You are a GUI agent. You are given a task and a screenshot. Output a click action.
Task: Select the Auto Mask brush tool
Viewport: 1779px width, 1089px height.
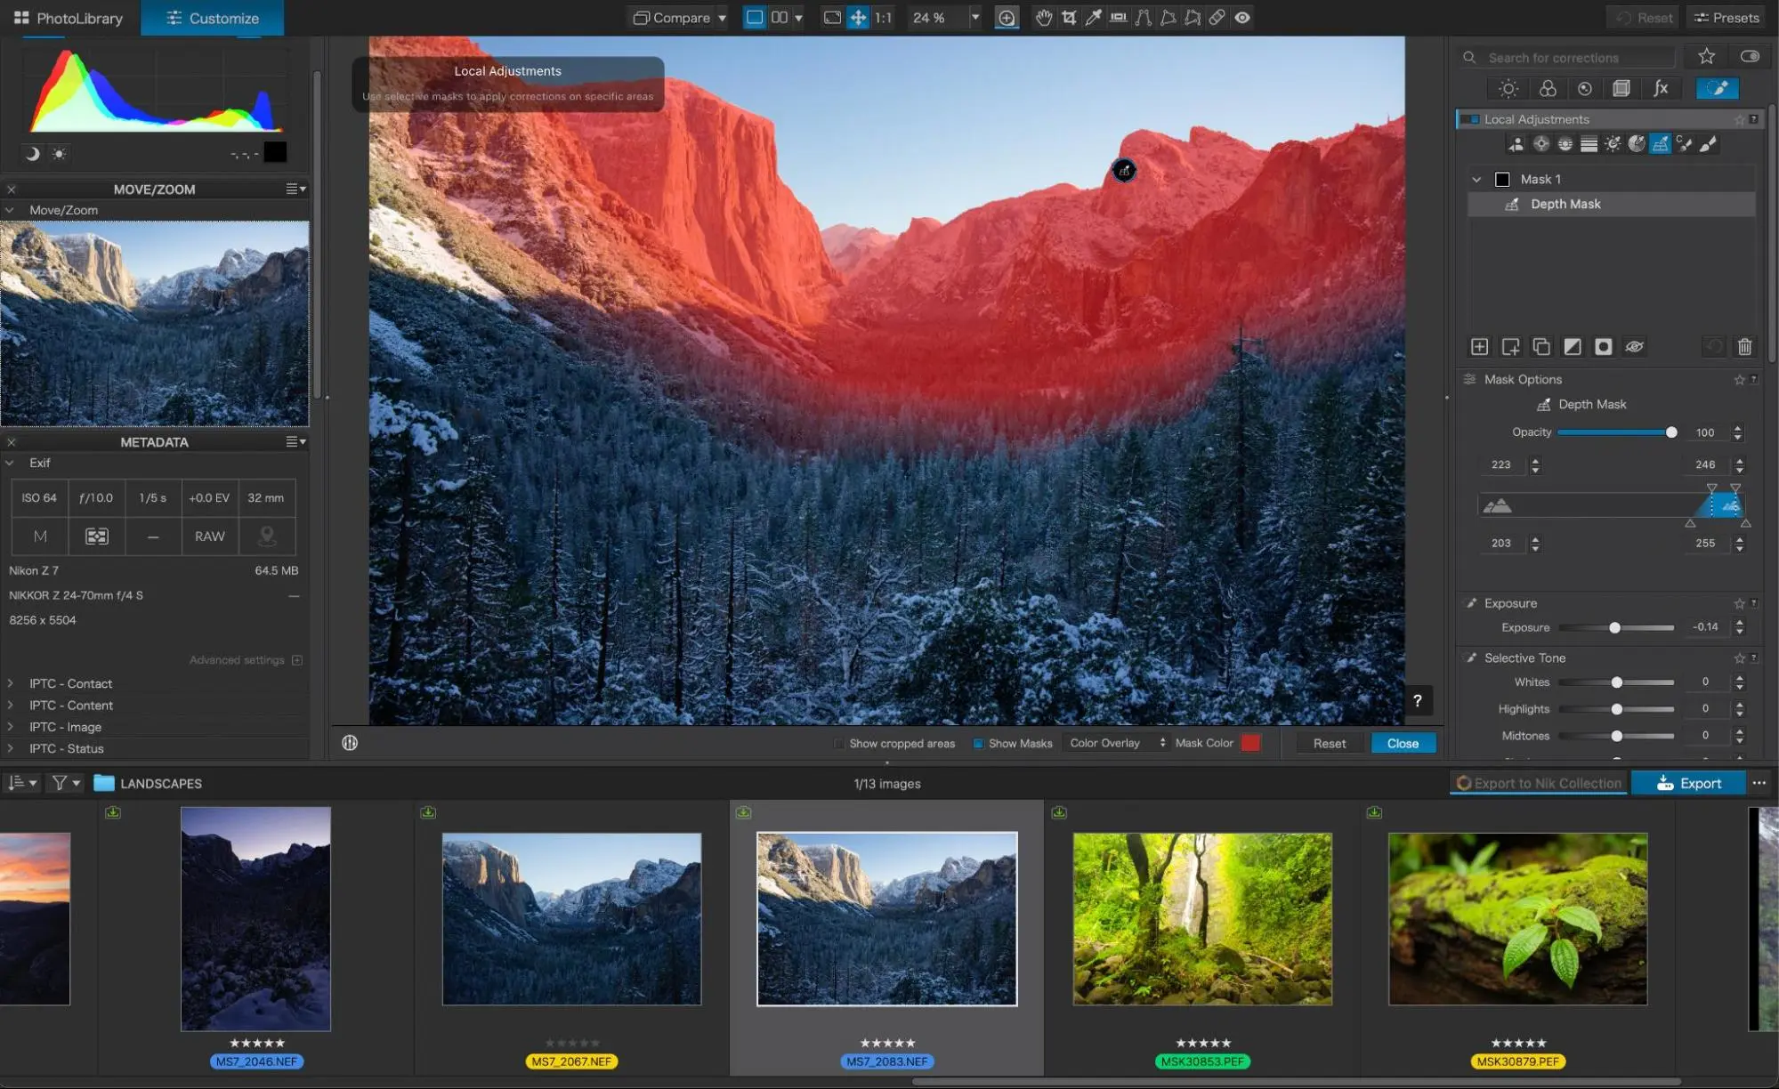pos(1685,144)
